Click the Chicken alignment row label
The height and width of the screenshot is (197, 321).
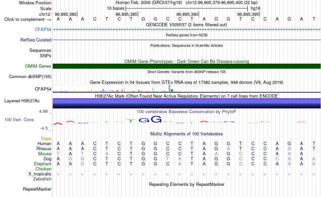pyautogui.click(x=43, y=169)
